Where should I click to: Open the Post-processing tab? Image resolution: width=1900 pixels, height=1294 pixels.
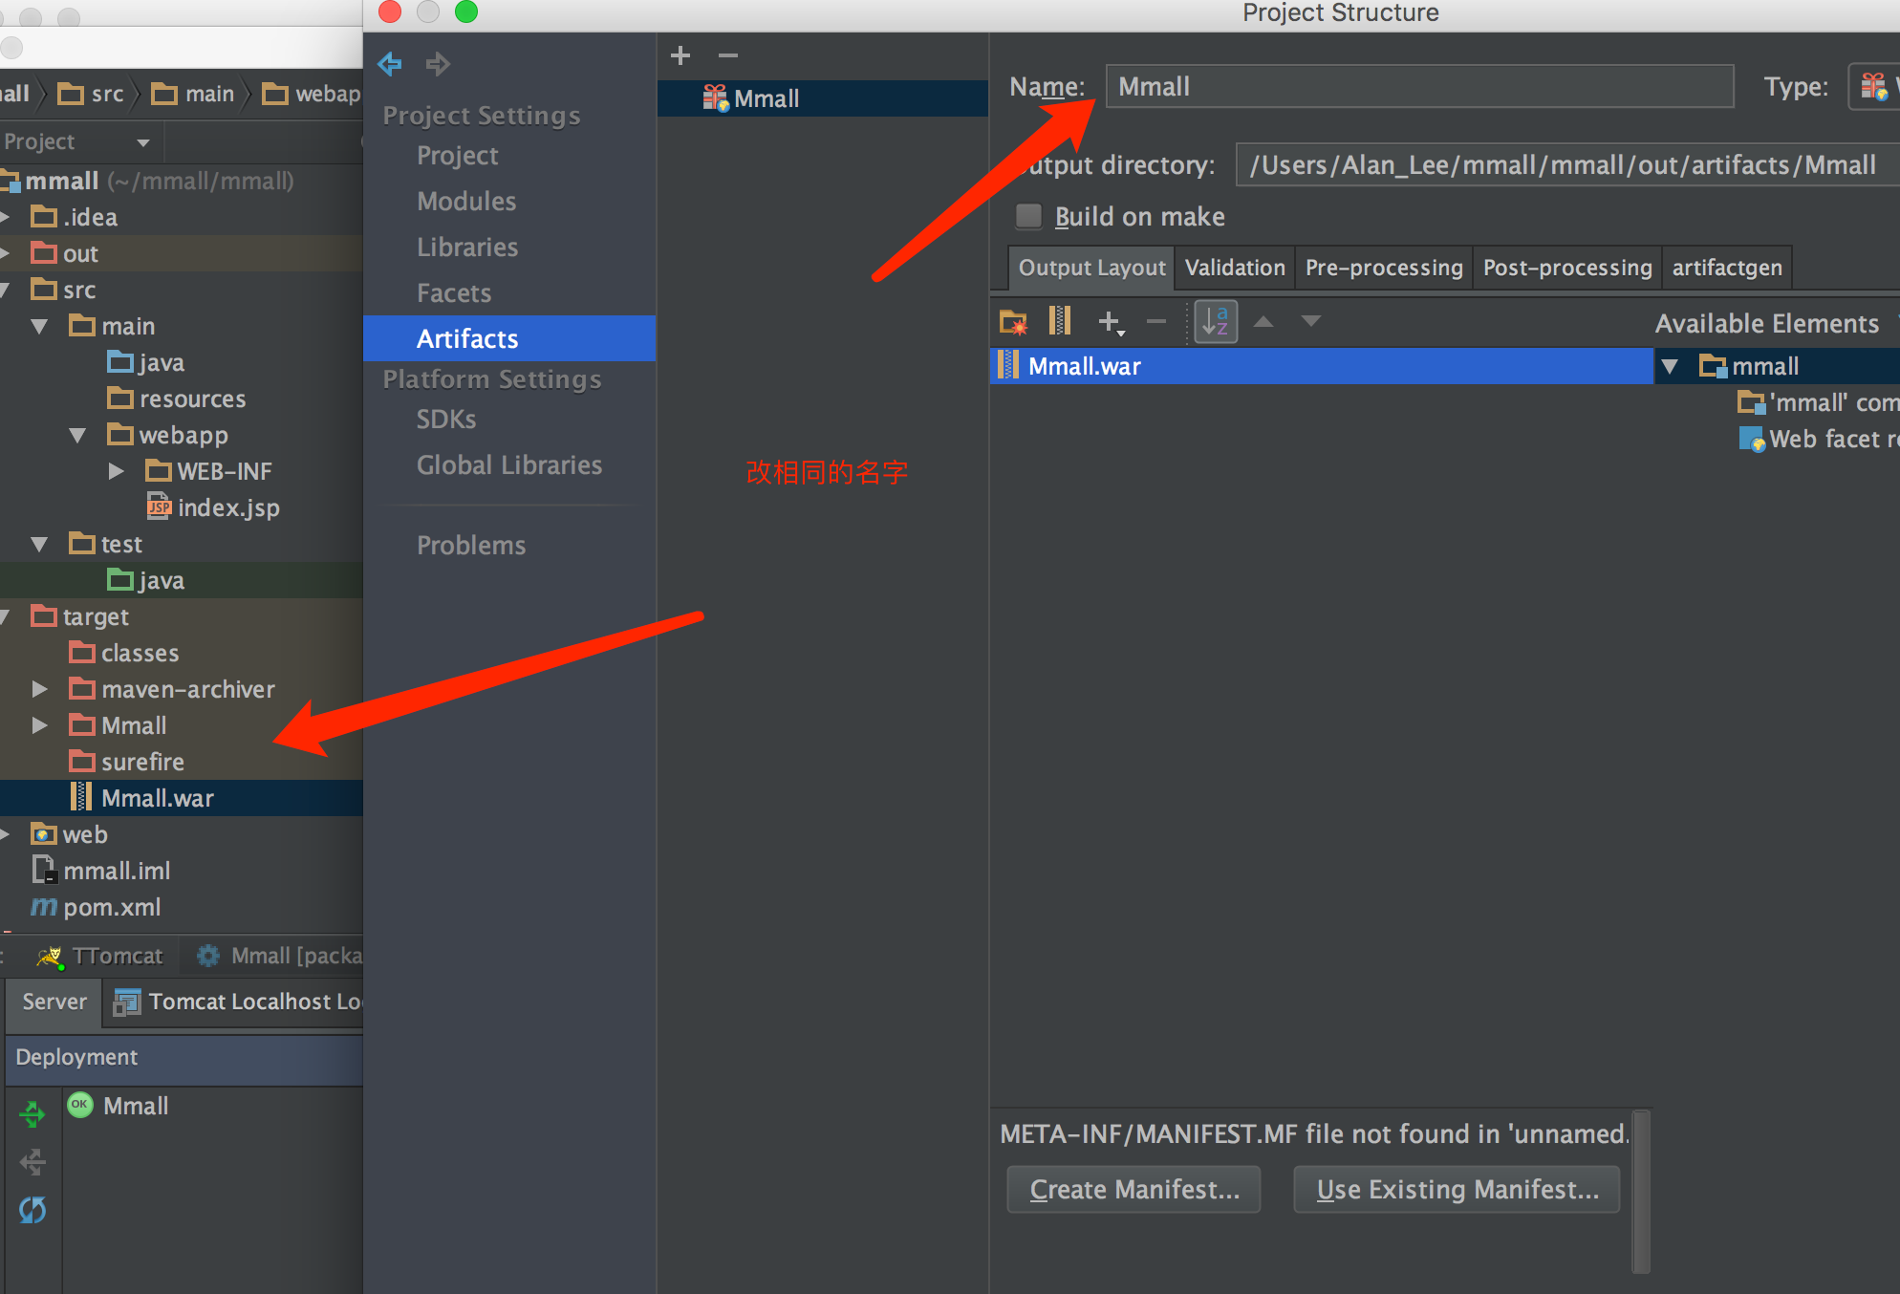pos(1566,268)
